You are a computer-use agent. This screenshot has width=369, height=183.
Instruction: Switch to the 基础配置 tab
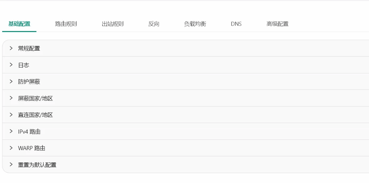(x=19, y=24)
